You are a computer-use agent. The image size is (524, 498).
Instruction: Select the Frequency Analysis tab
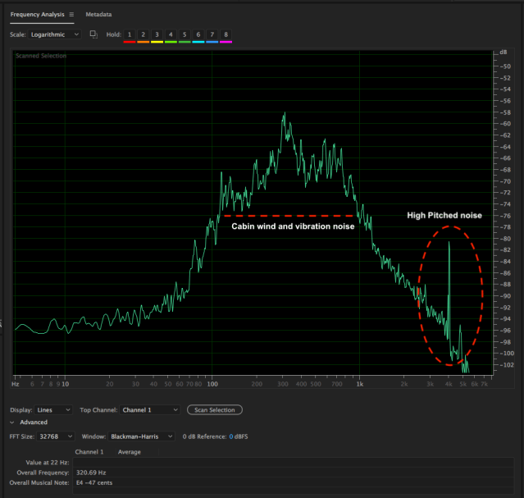37,15
